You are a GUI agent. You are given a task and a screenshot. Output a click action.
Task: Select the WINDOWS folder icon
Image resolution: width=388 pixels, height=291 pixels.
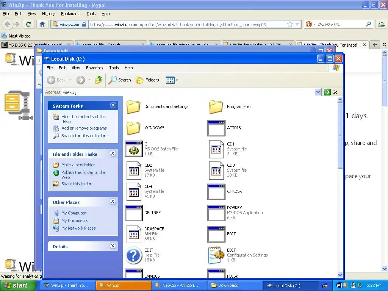[x=134, y=128]
